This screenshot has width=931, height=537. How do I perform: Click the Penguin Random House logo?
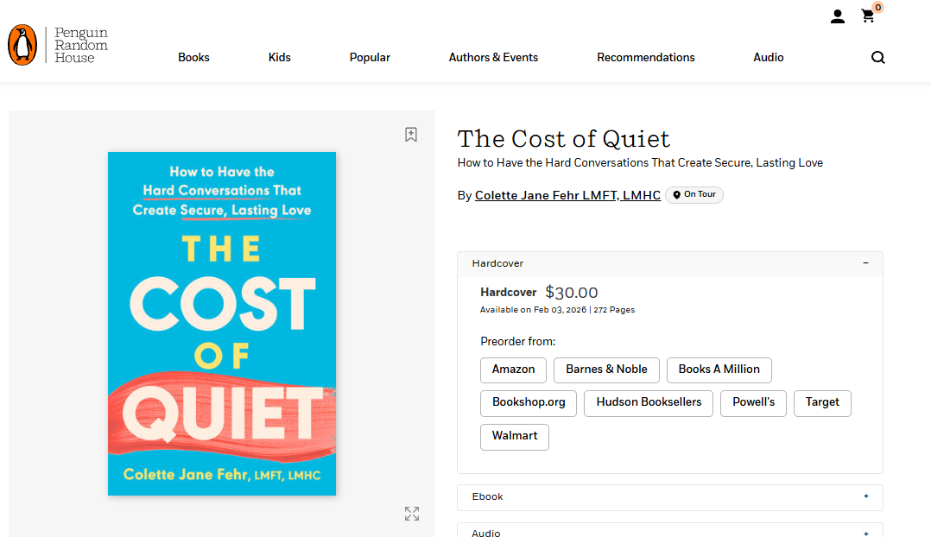click(58, 45)
